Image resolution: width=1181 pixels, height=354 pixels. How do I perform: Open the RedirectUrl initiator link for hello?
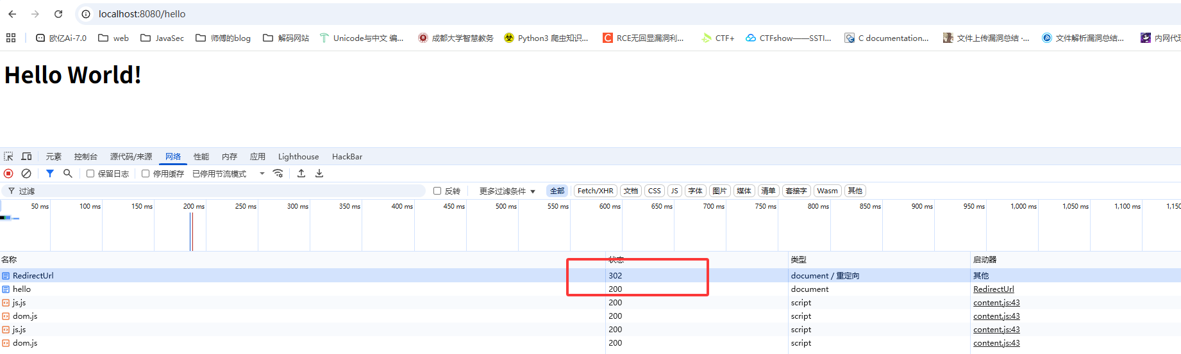point(993,289)
